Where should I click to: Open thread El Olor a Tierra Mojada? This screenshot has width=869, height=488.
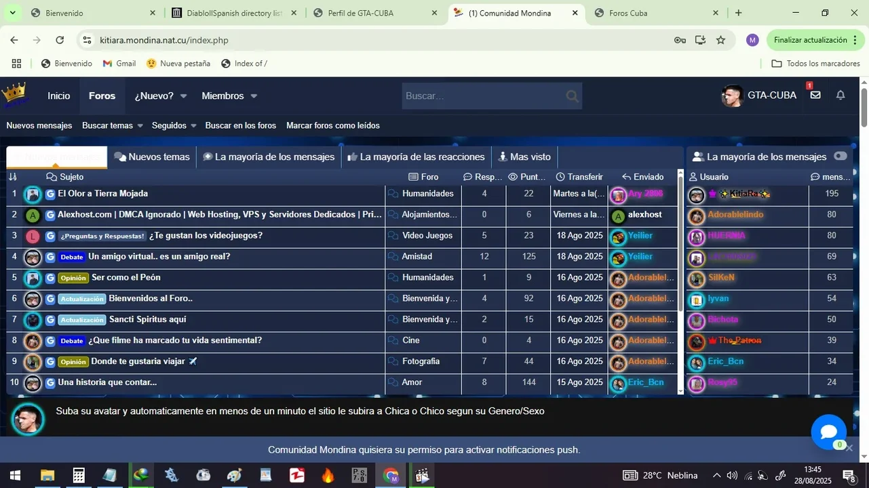pyautogui.click(x=103, y=194)
